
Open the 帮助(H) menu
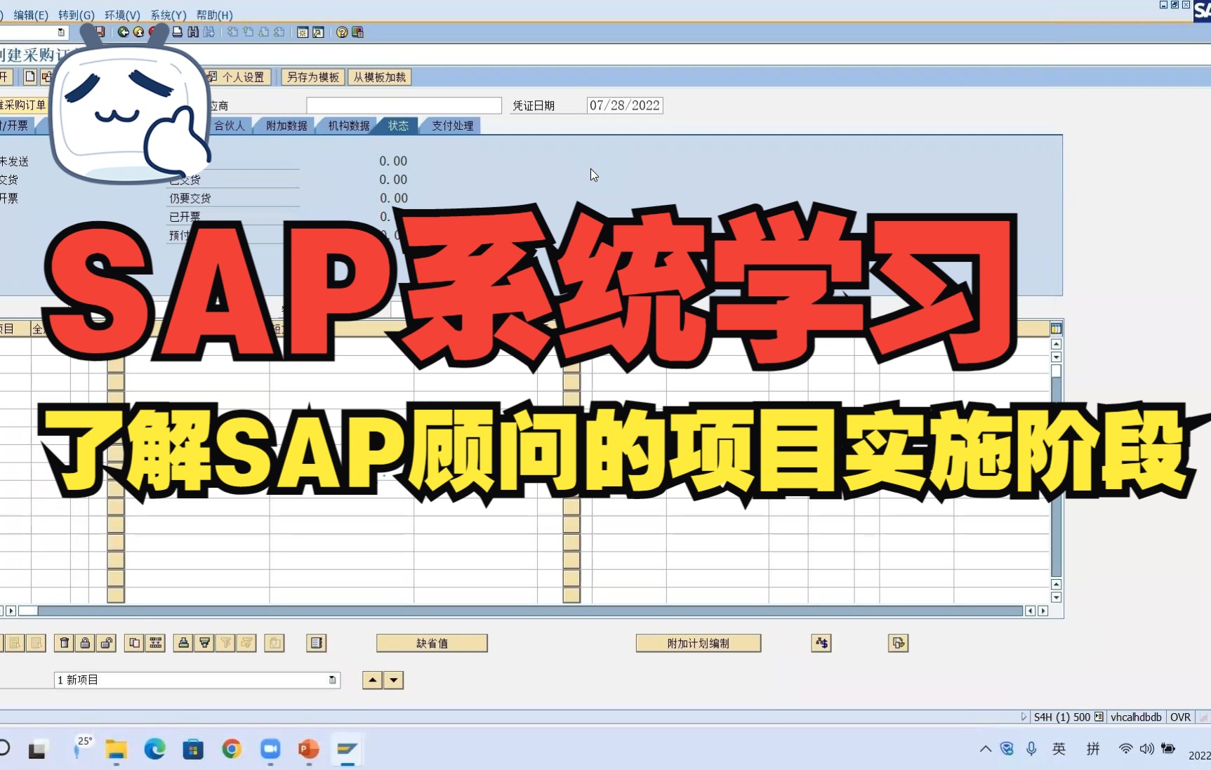[x=214, y=15]
